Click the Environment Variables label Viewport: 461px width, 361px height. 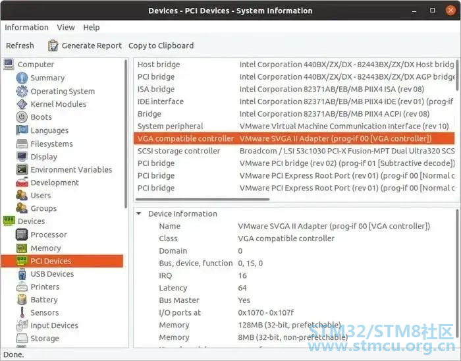71,169
